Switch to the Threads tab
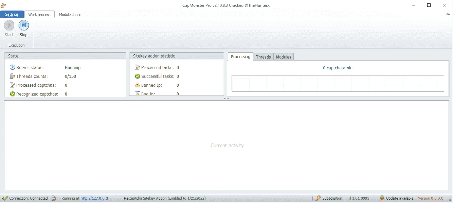The width and height of the screenshot is (453, 203). tap(263, 57)
